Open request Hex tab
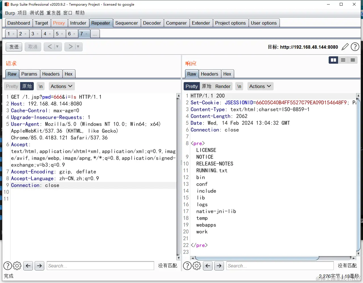 68,74
